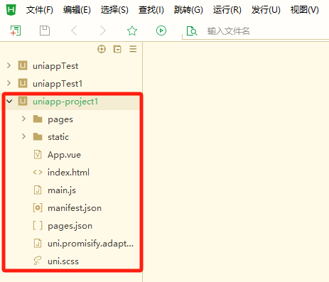The width and height of the screenshot is (329, 282).
Task: Click the App.vue file icon
Action: tap(38, 155)
